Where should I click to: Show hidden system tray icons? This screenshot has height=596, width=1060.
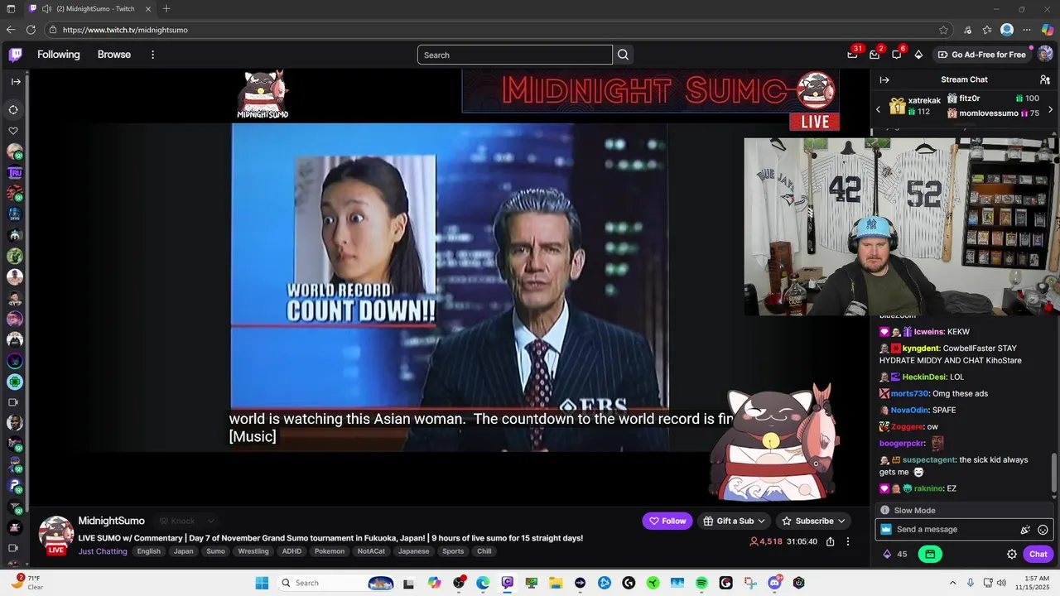(x=952, y=583)
